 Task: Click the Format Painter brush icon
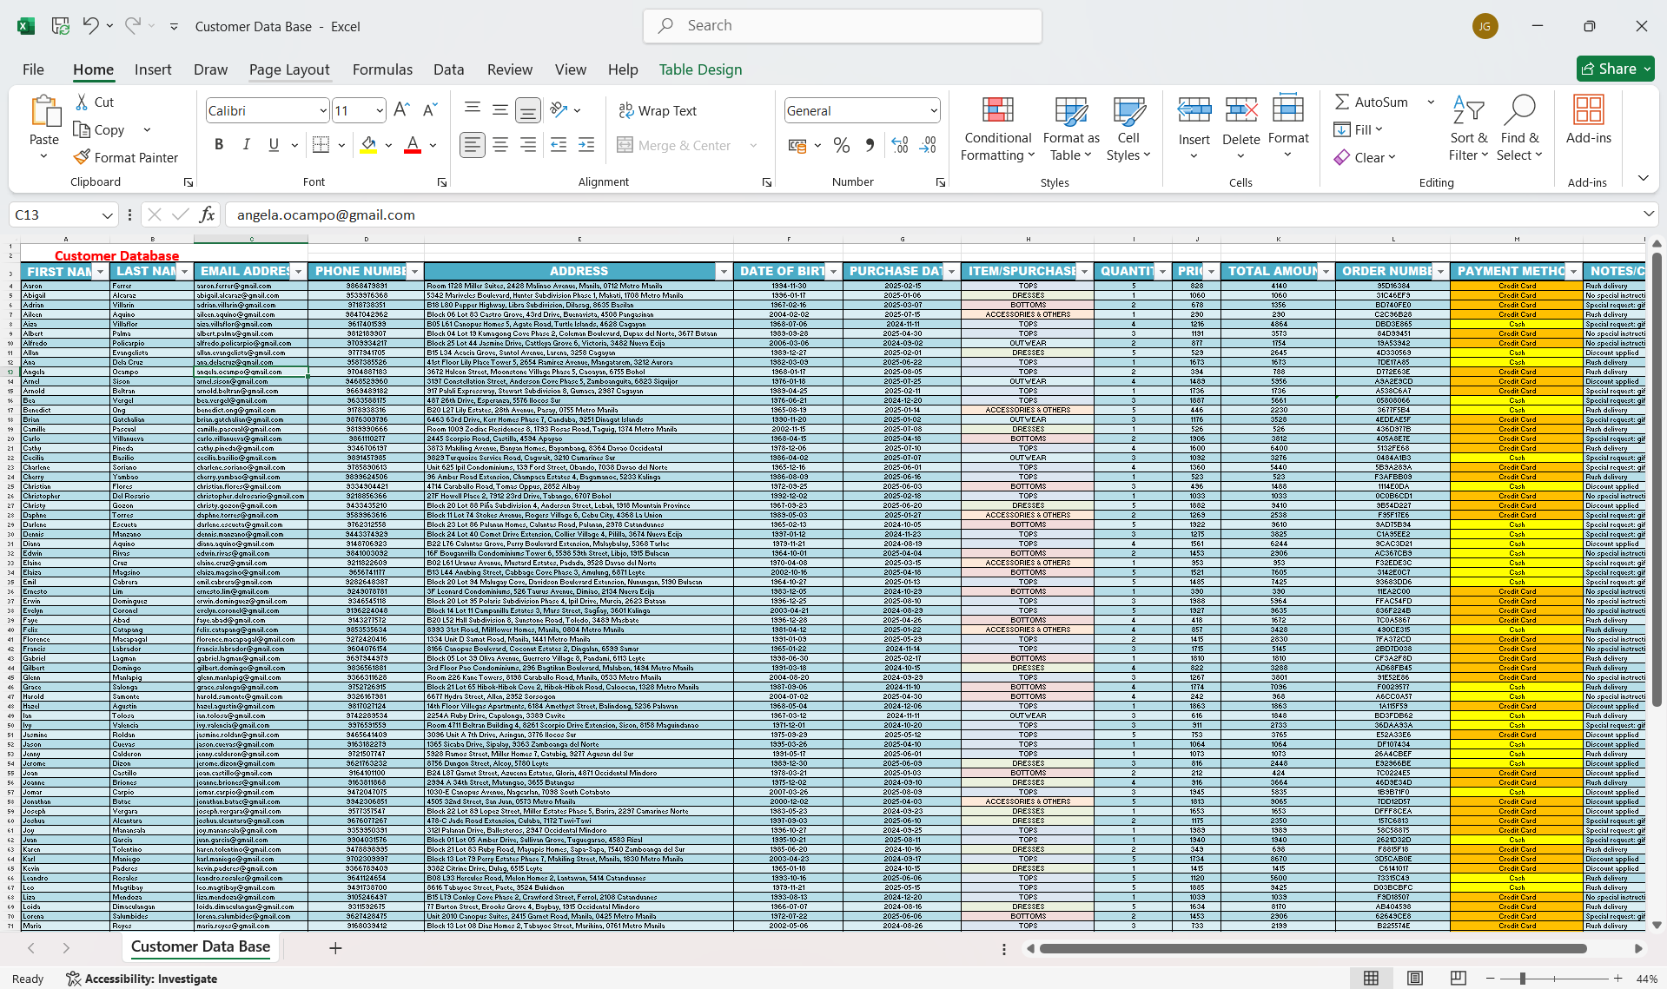82,157
